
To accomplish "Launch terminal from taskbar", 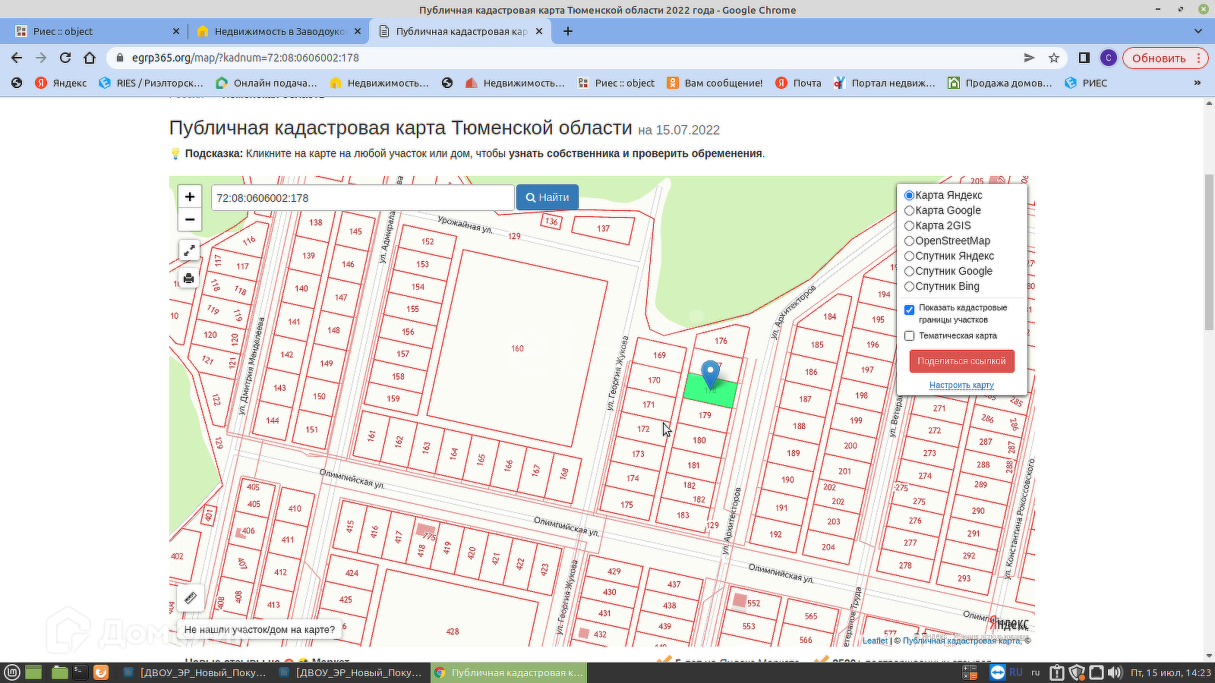I will click(x=79, y=672).
